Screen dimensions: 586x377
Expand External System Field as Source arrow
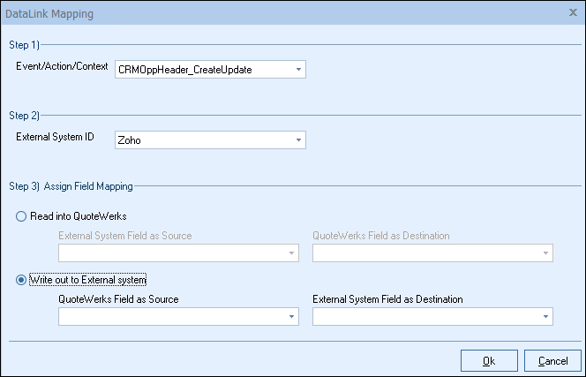290,253
